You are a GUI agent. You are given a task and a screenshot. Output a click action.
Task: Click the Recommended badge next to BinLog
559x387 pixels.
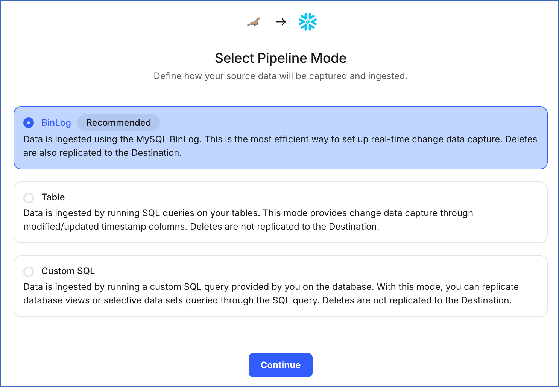pos(118,123)
